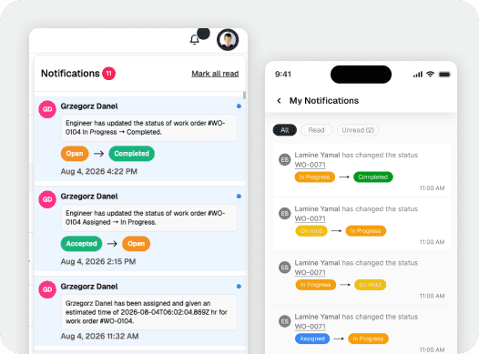Viewport: 479px width, 354px height.
Task: Click Open badge in the 4:22 PM notification
Action: (75, 154)
